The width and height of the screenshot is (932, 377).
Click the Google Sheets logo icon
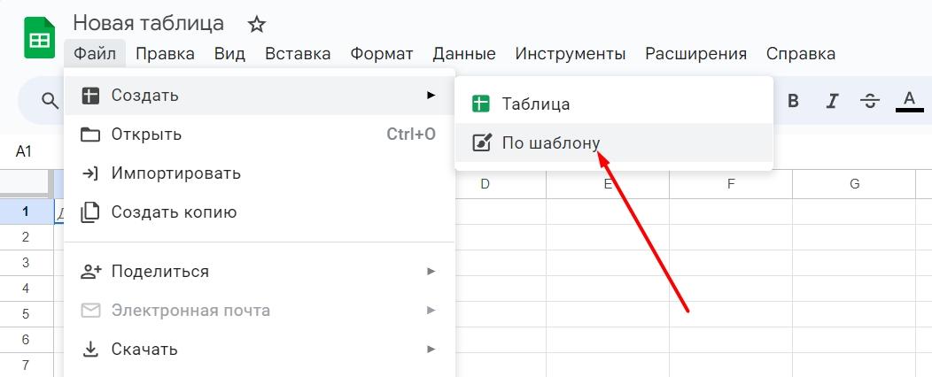[x=39, y=41]
